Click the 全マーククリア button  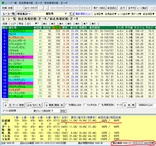pyautogui.click(x=31, y=8)
